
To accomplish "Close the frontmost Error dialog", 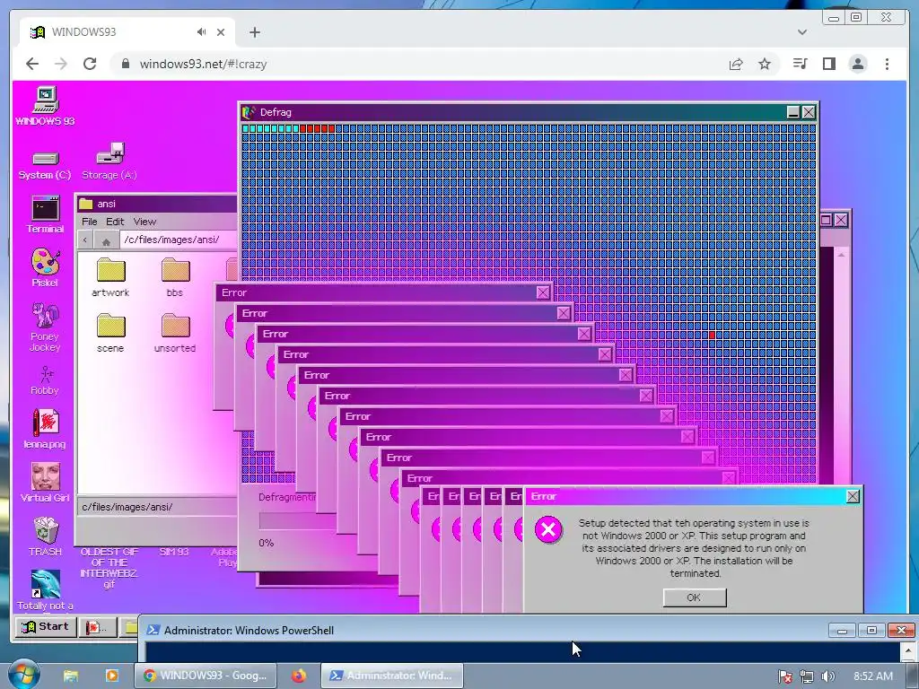I will click(853, 497).
